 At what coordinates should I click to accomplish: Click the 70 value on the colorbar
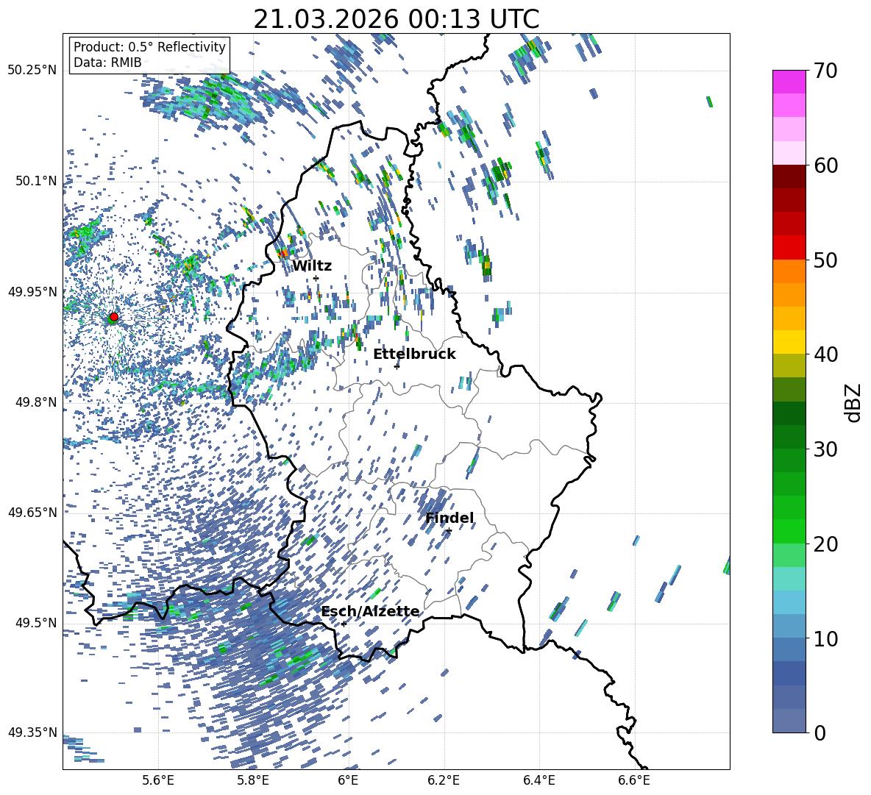828,71
